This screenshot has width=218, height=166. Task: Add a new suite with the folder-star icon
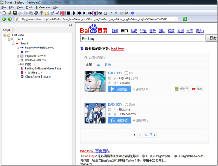[47, 13]
